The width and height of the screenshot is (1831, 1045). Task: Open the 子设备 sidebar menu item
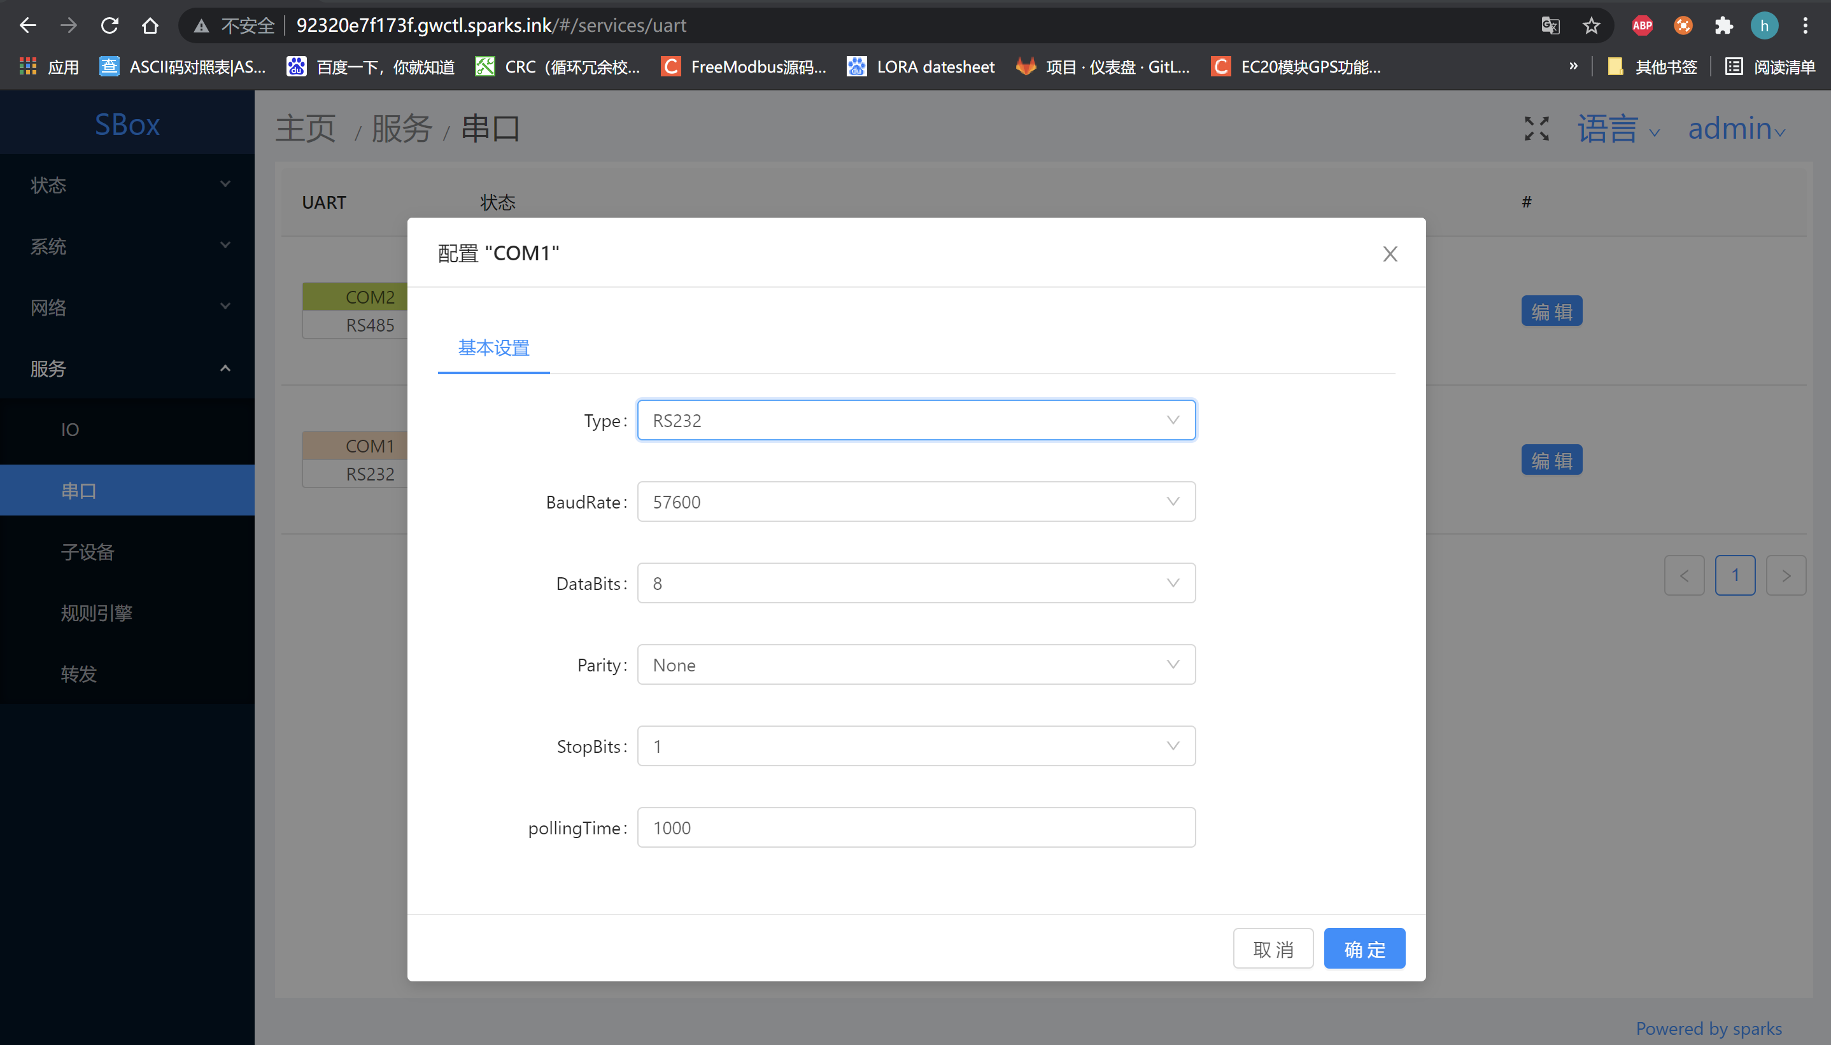[x=88, y=552]
